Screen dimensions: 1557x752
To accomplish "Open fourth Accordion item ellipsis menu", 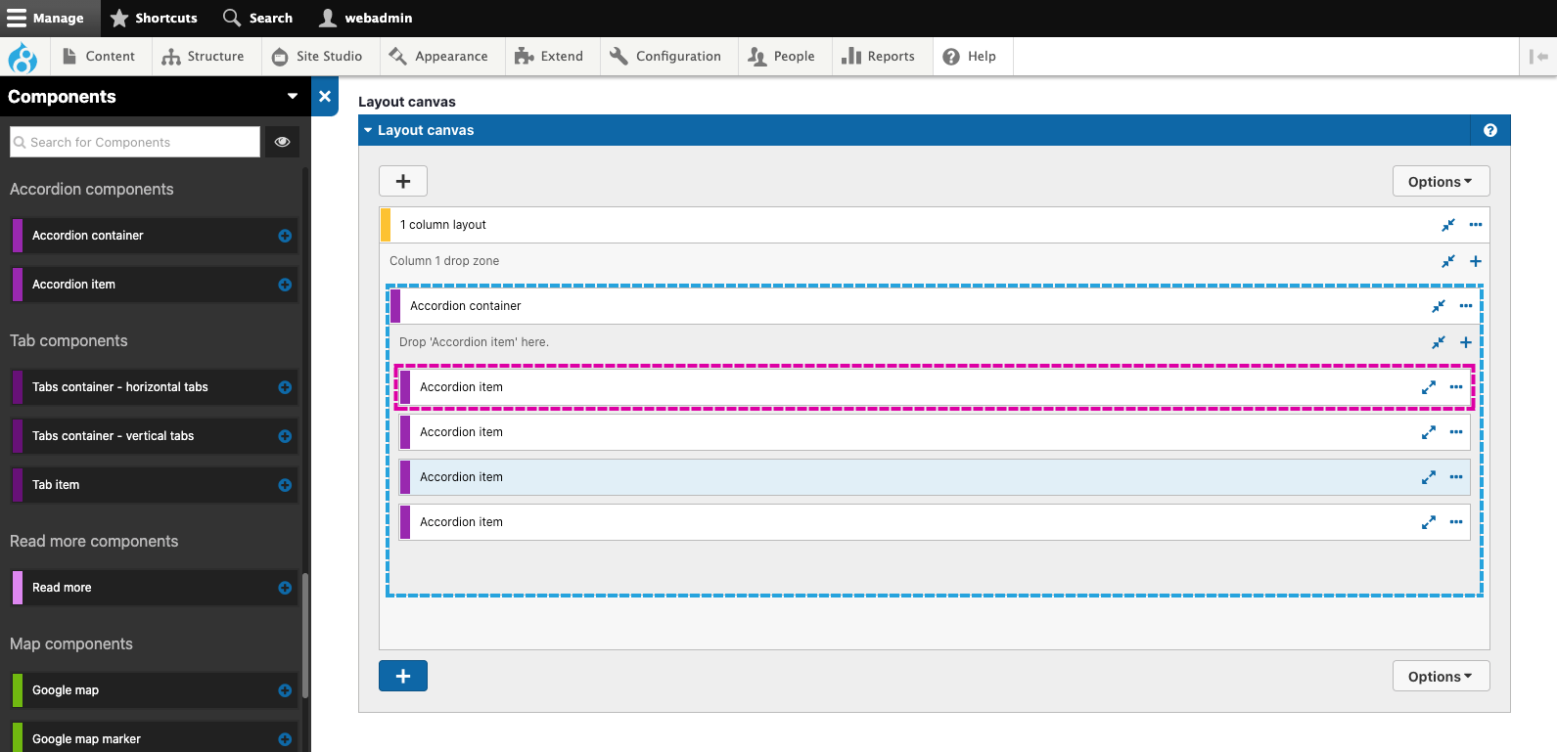I will tap(1456, 522).
